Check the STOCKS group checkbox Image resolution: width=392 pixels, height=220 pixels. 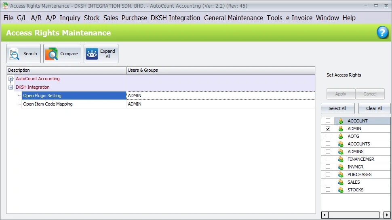[328, 190]
